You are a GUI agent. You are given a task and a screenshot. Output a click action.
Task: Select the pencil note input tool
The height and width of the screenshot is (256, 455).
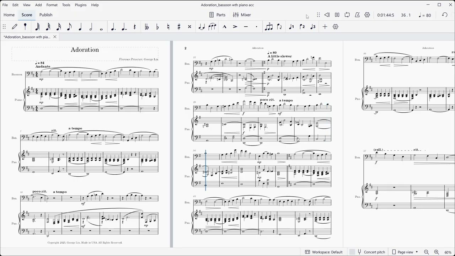coord(15,27)
